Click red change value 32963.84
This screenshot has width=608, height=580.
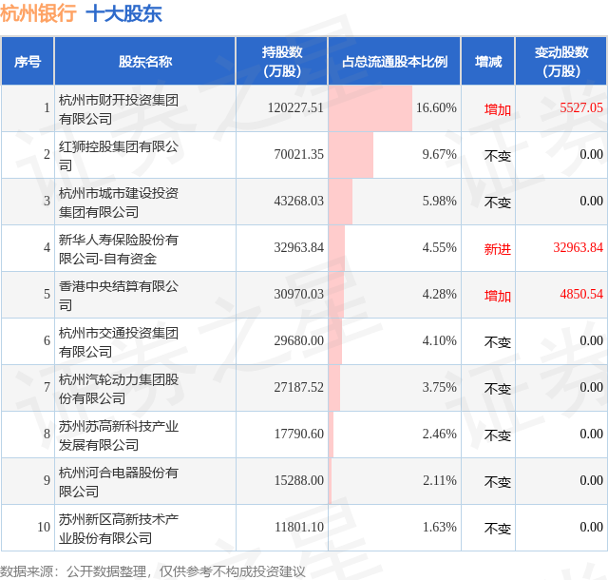coord(579,247)
